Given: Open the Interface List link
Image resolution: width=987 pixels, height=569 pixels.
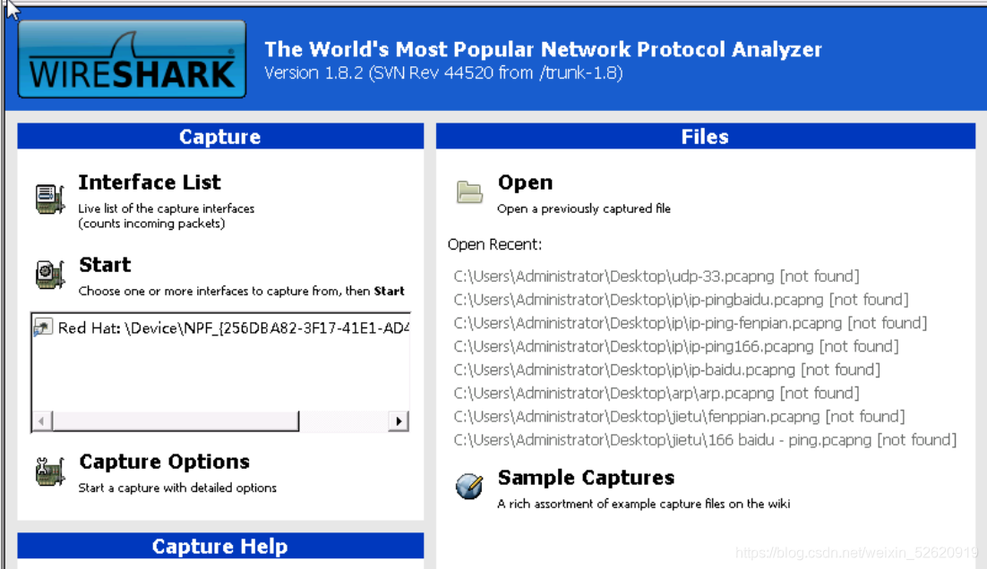Looking at the screenshot, I should (150, 183).
